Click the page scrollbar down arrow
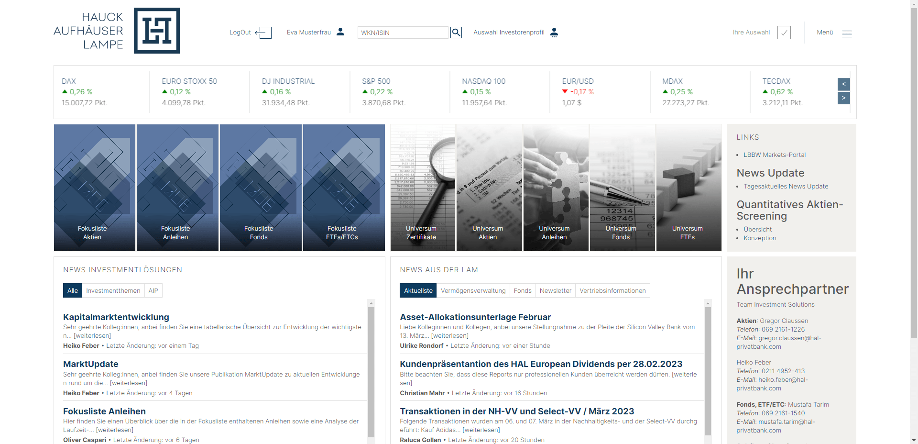The image size is (918, 444). coord(914,440)
